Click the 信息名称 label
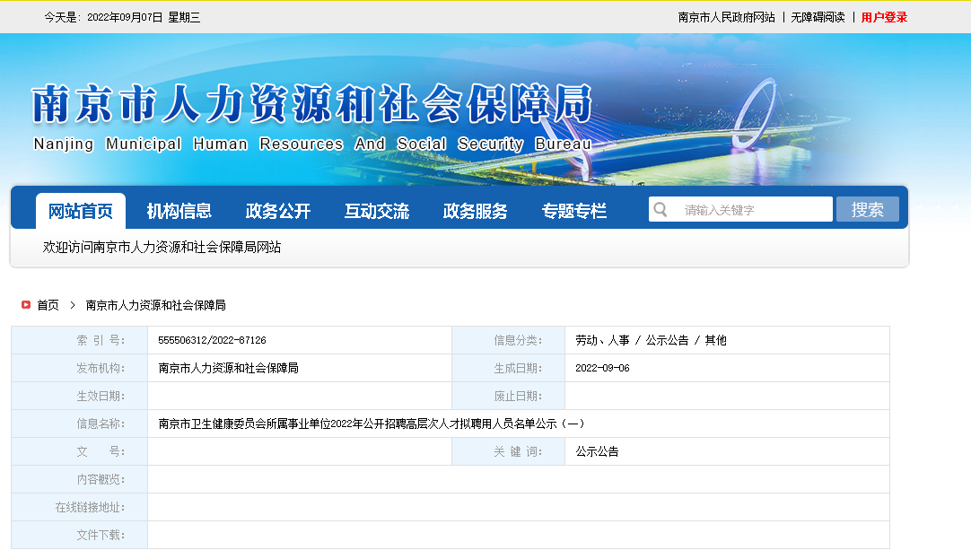 (x=101, y=424)
